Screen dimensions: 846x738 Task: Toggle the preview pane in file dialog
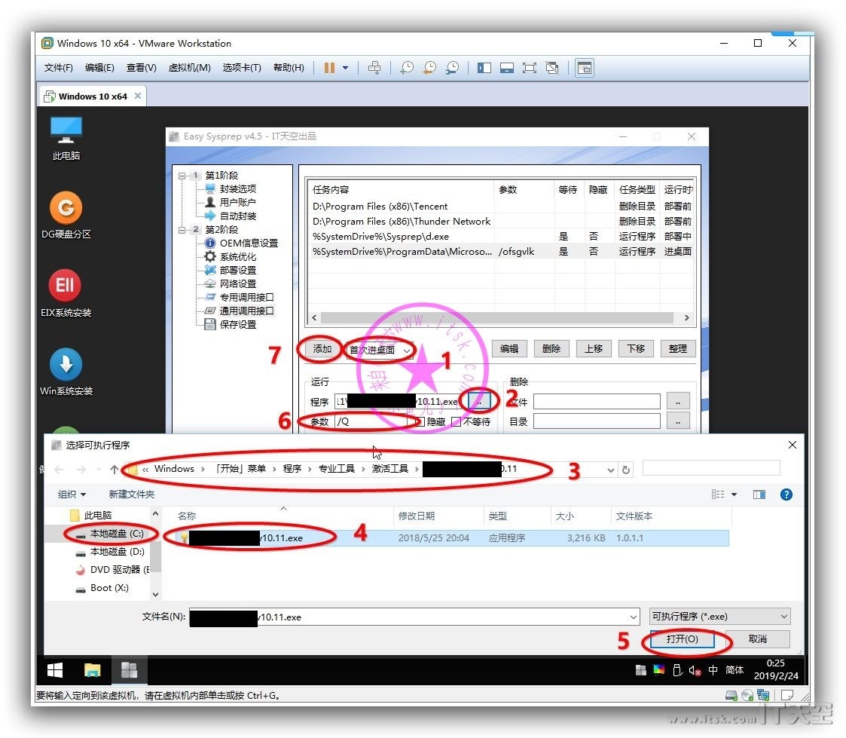759,495
